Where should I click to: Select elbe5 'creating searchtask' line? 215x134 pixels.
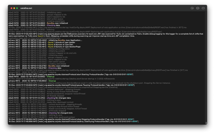[x=37, y=21]
